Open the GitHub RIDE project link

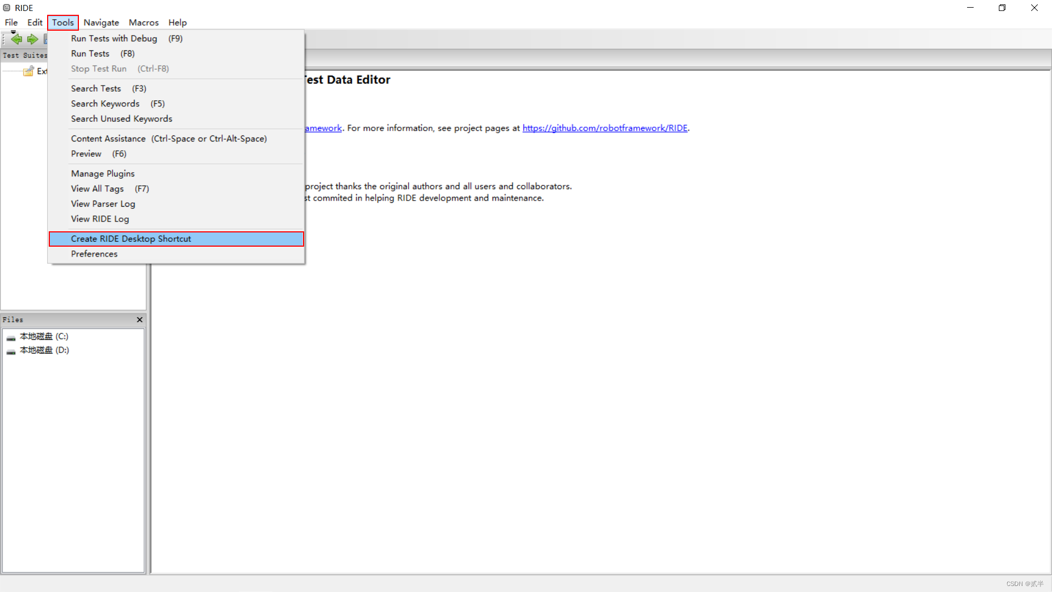(605, 128)
